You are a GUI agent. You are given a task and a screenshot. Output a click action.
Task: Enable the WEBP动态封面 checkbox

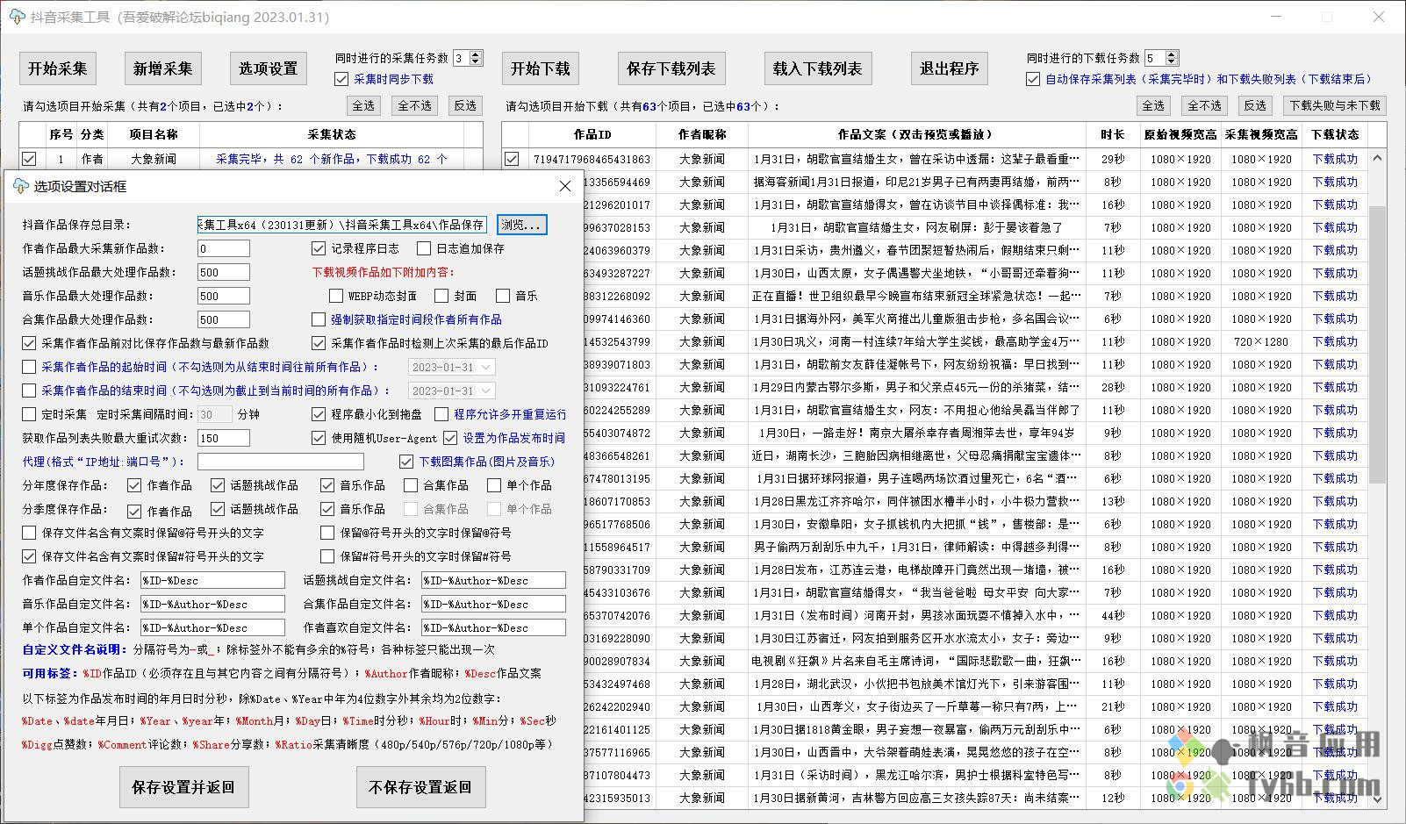pos(336,296)
